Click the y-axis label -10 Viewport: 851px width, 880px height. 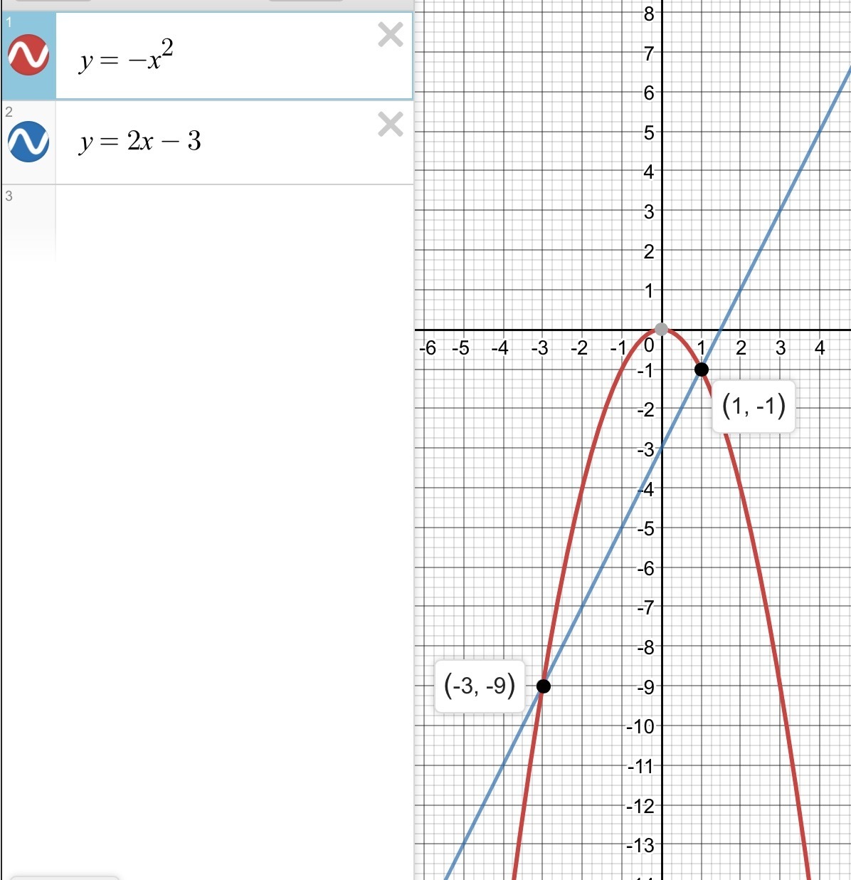coord(640,727)
